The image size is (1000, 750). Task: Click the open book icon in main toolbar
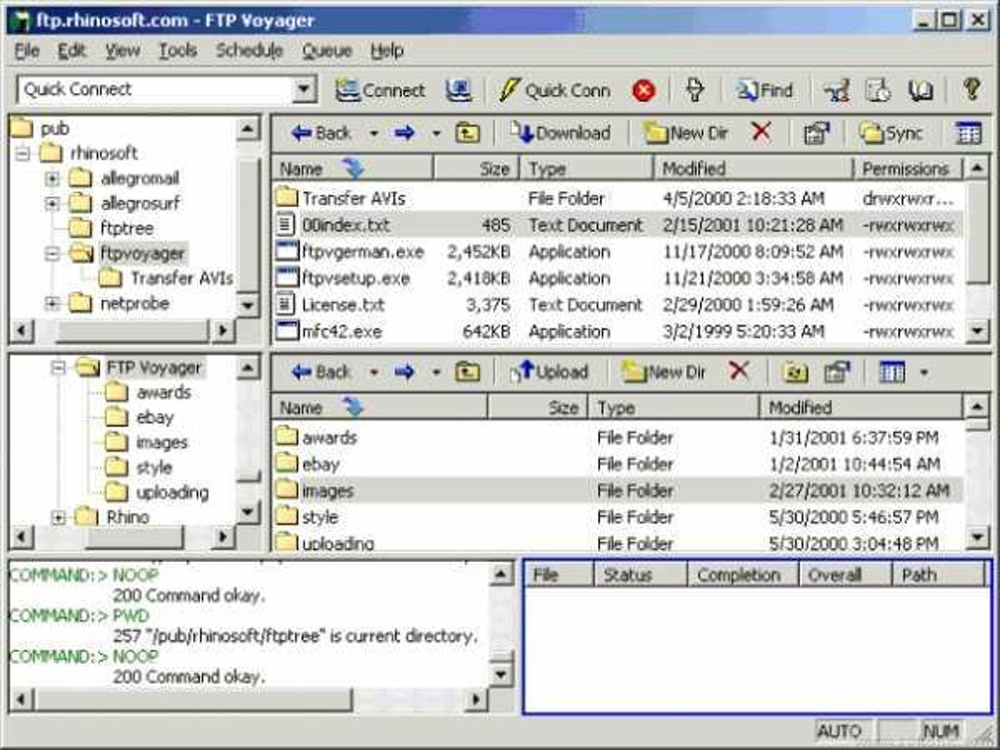click(921, 90)
